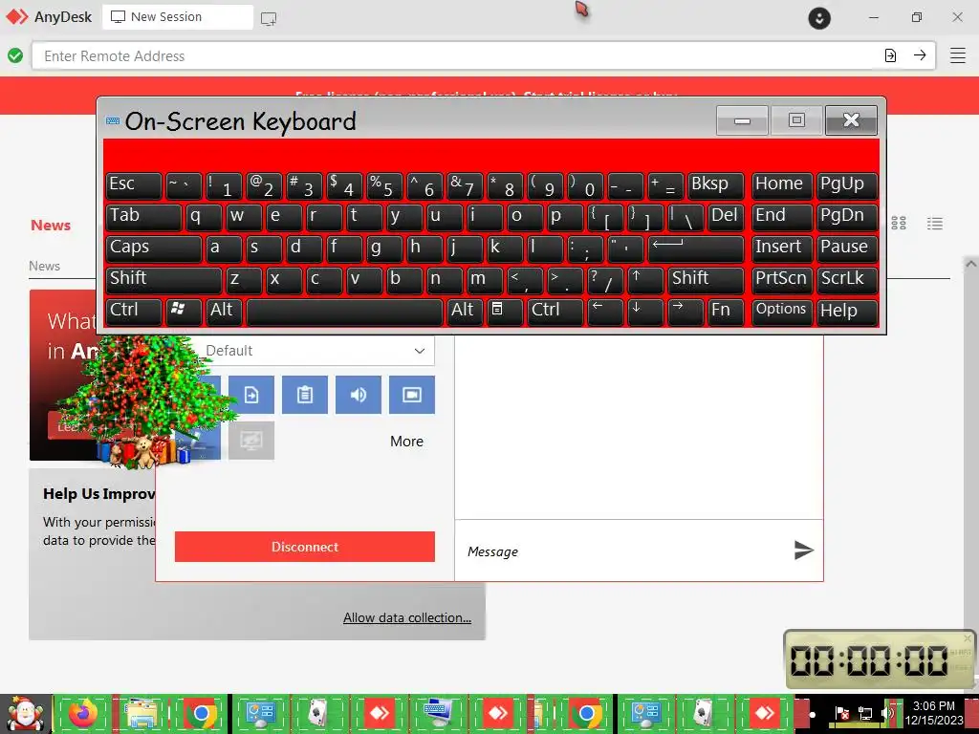Click the network icon in system tray
Viewport: 979px width, 734px height.
tap(864, 713)
